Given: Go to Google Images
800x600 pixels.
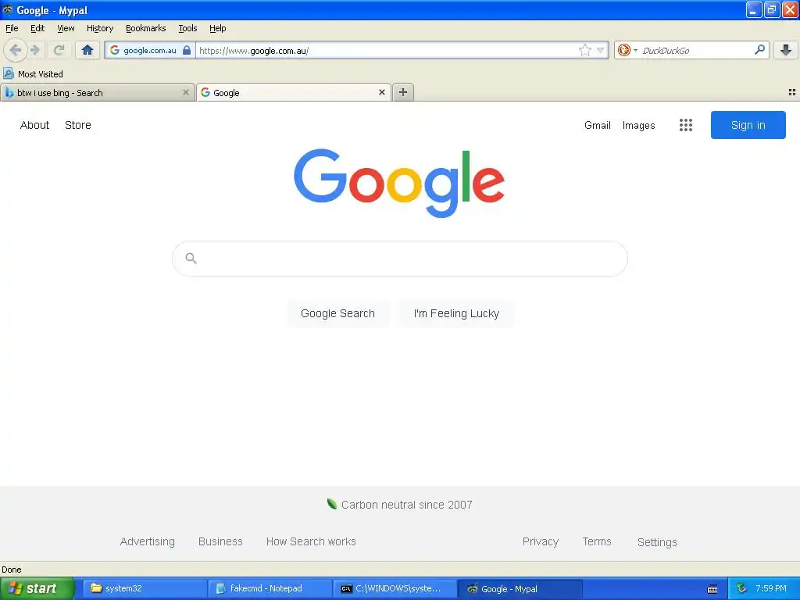Looking at the screenshot, I should [639, 125].
